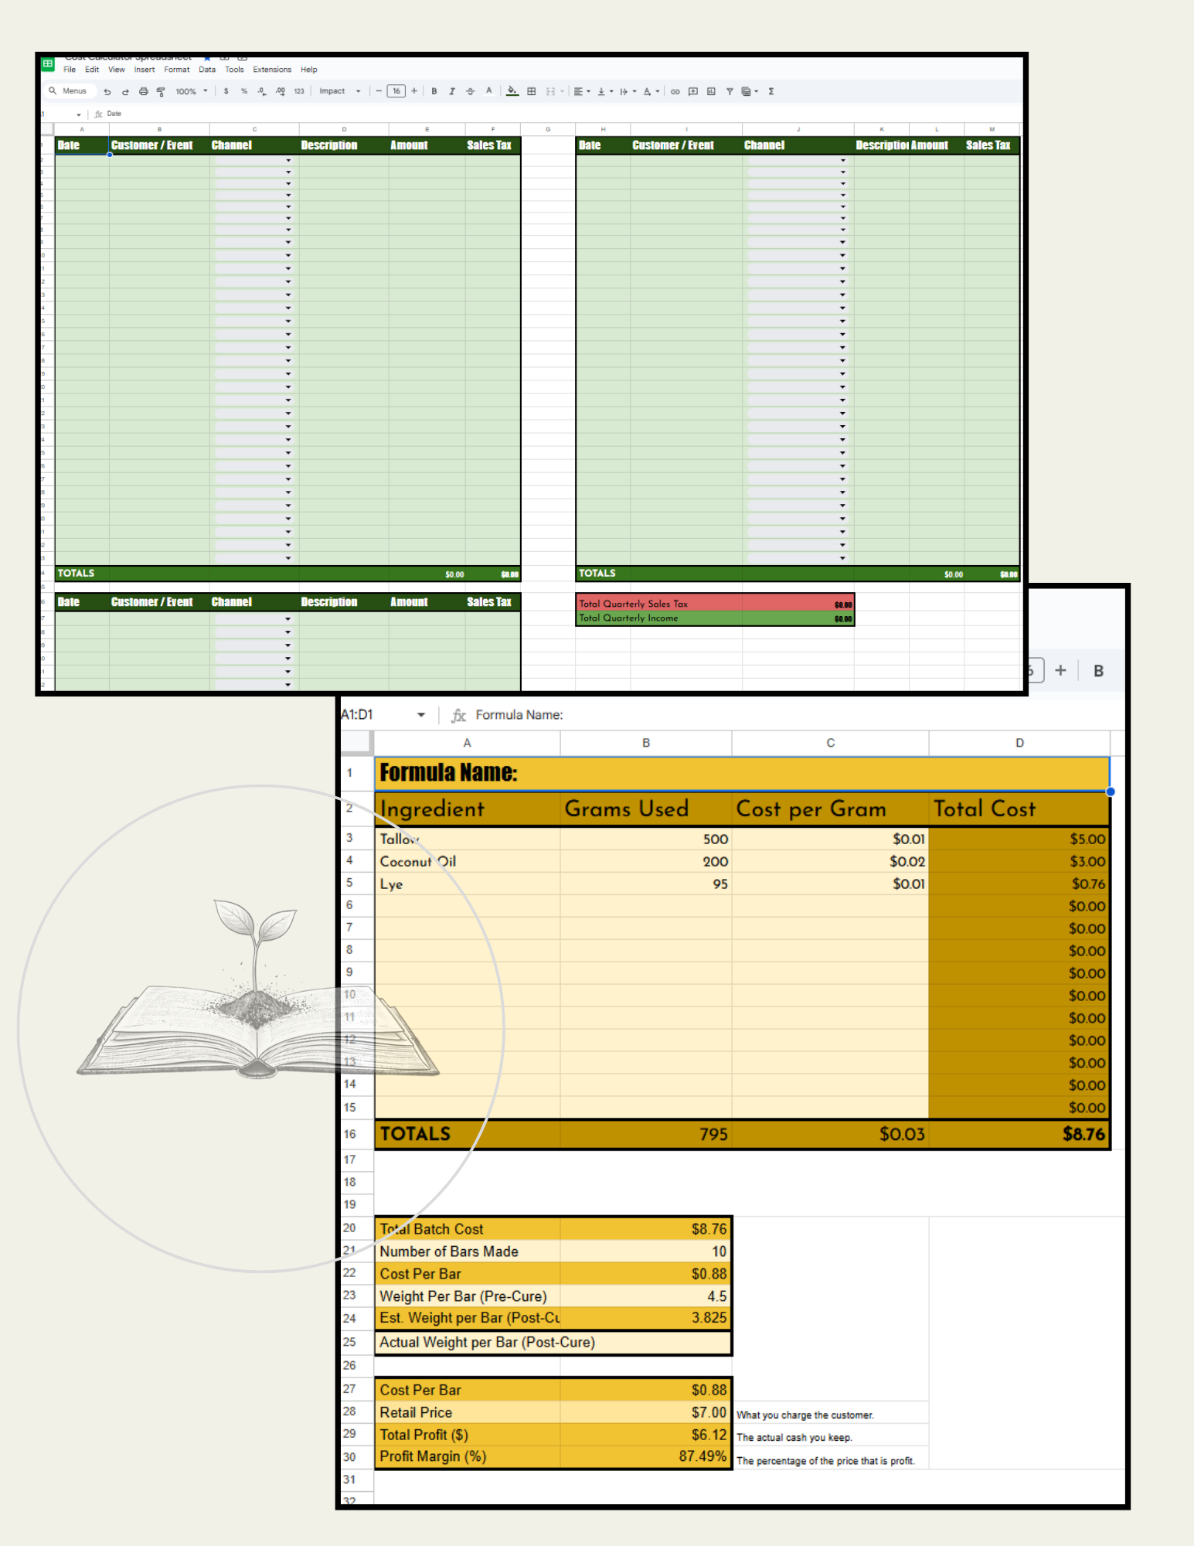Open the 100% zoom dropdown
The height and width of the screenshot is (1546, 1194).
192,91
